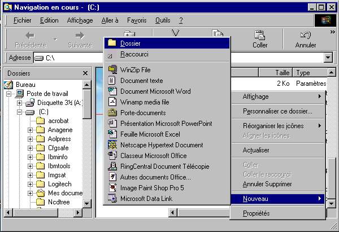This screenshot has width=339, height=232.
Task: Choose Winamp media file in submenu
Action: coord(145,102)
